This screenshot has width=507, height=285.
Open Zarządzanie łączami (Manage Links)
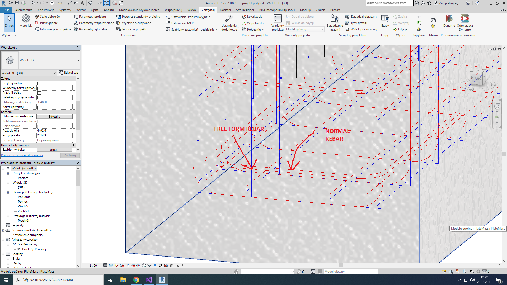[335, 23]
